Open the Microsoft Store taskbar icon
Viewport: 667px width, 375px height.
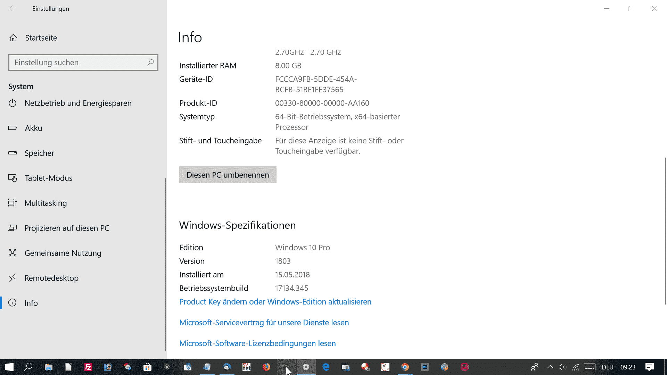(x=148, y=367)
